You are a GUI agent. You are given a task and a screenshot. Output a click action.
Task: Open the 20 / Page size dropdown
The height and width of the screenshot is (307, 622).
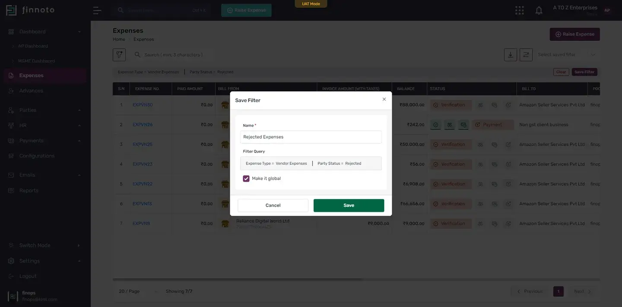point(137,291)
